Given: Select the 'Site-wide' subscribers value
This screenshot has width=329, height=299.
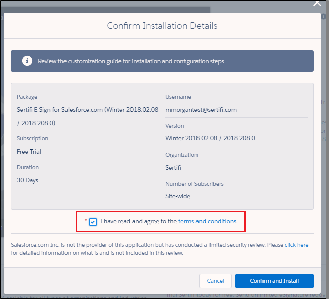Looking at the screenshot, I should click(x=178, y=196).
